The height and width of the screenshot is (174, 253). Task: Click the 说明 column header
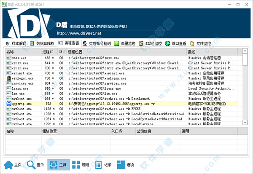pyautogui.click(x=209, y=131)
